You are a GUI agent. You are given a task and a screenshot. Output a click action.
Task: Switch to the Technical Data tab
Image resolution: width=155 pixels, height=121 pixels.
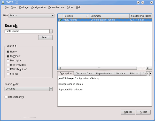pyautogui.click(x=84, y=74)
